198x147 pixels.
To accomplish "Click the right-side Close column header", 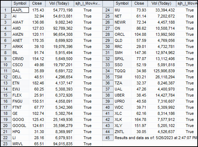I will pyautogui.click(x=139, y=4).
